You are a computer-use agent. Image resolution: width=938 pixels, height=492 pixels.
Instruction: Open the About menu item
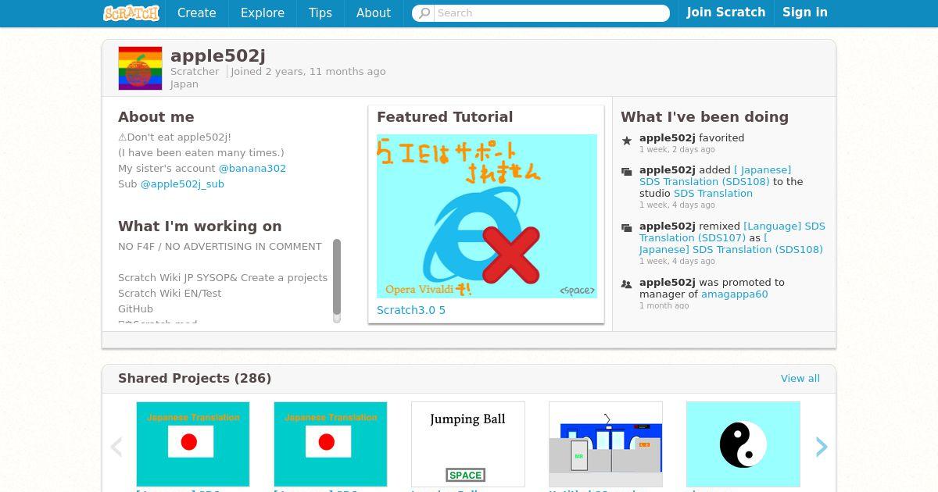point(374,12)
